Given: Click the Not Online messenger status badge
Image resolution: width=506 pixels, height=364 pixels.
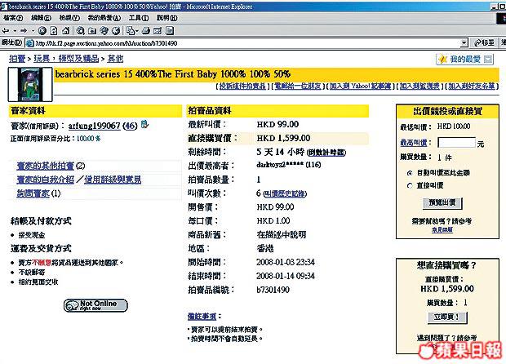Looking at the screenshot, I should tap(95, 305).
